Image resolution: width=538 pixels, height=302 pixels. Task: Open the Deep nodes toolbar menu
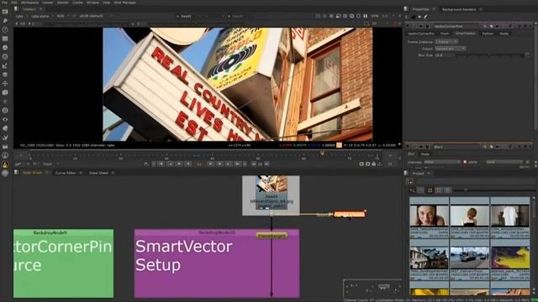click(x=5, y=110)
